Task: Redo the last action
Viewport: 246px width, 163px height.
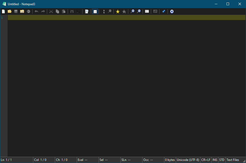Action: pyautogui.click(x=43, y=11)
